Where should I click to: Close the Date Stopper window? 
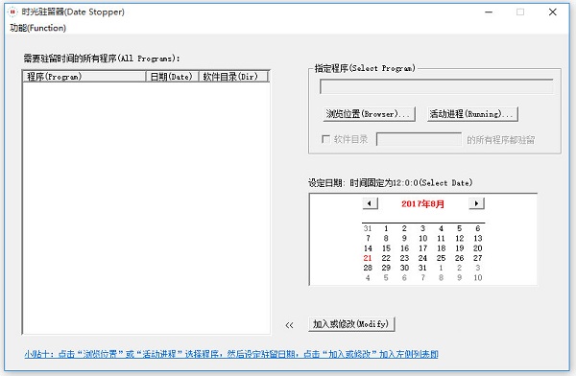click(553, 12)
